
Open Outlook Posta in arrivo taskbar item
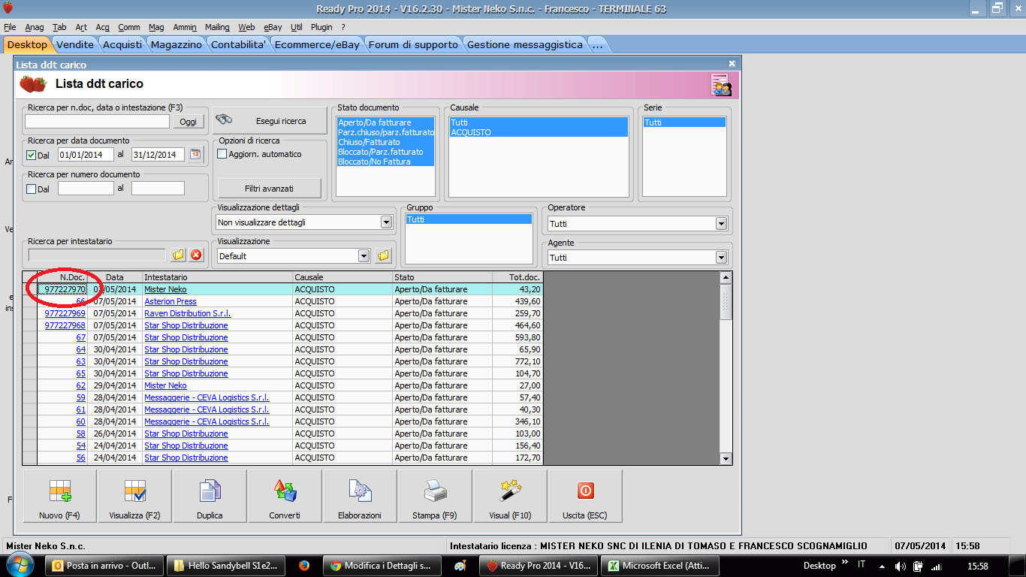point(104,566)
